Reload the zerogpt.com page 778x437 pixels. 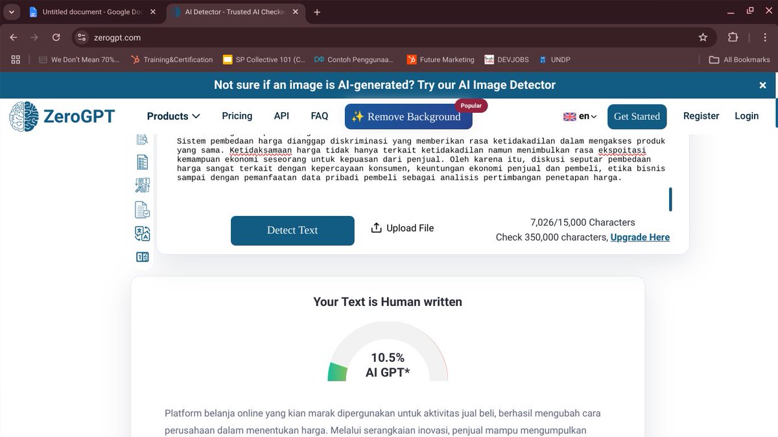56,38
